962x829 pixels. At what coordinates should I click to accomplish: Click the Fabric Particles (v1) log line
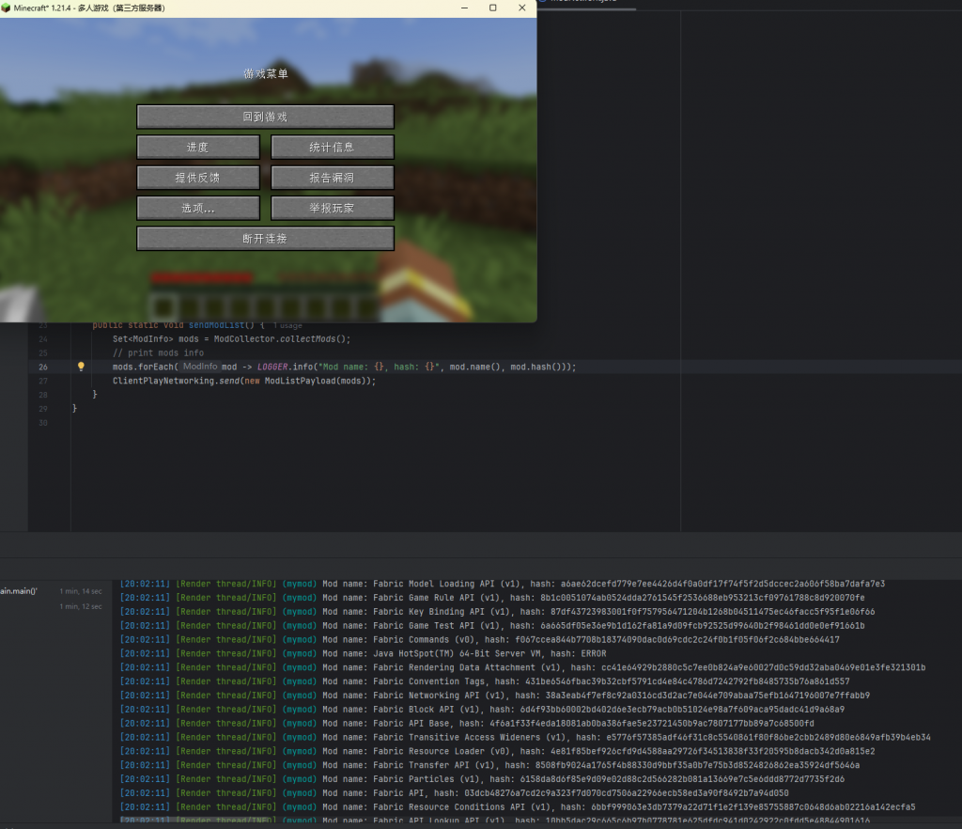pyautogui.click(x=482, y=779)
